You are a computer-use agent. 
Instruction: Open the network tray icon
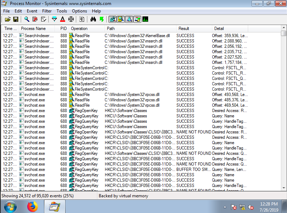click(x=242, y=207)
